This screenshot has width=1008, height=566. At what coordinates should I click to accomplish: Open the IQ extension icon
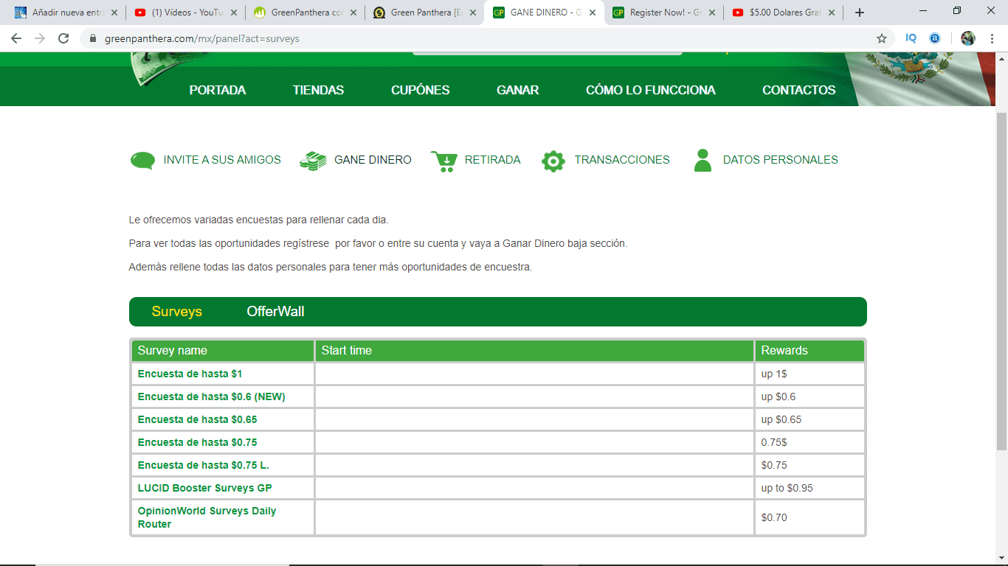911,38
